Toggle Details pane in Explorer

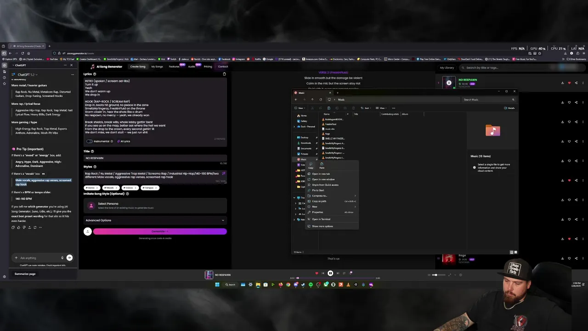[509, 108]
